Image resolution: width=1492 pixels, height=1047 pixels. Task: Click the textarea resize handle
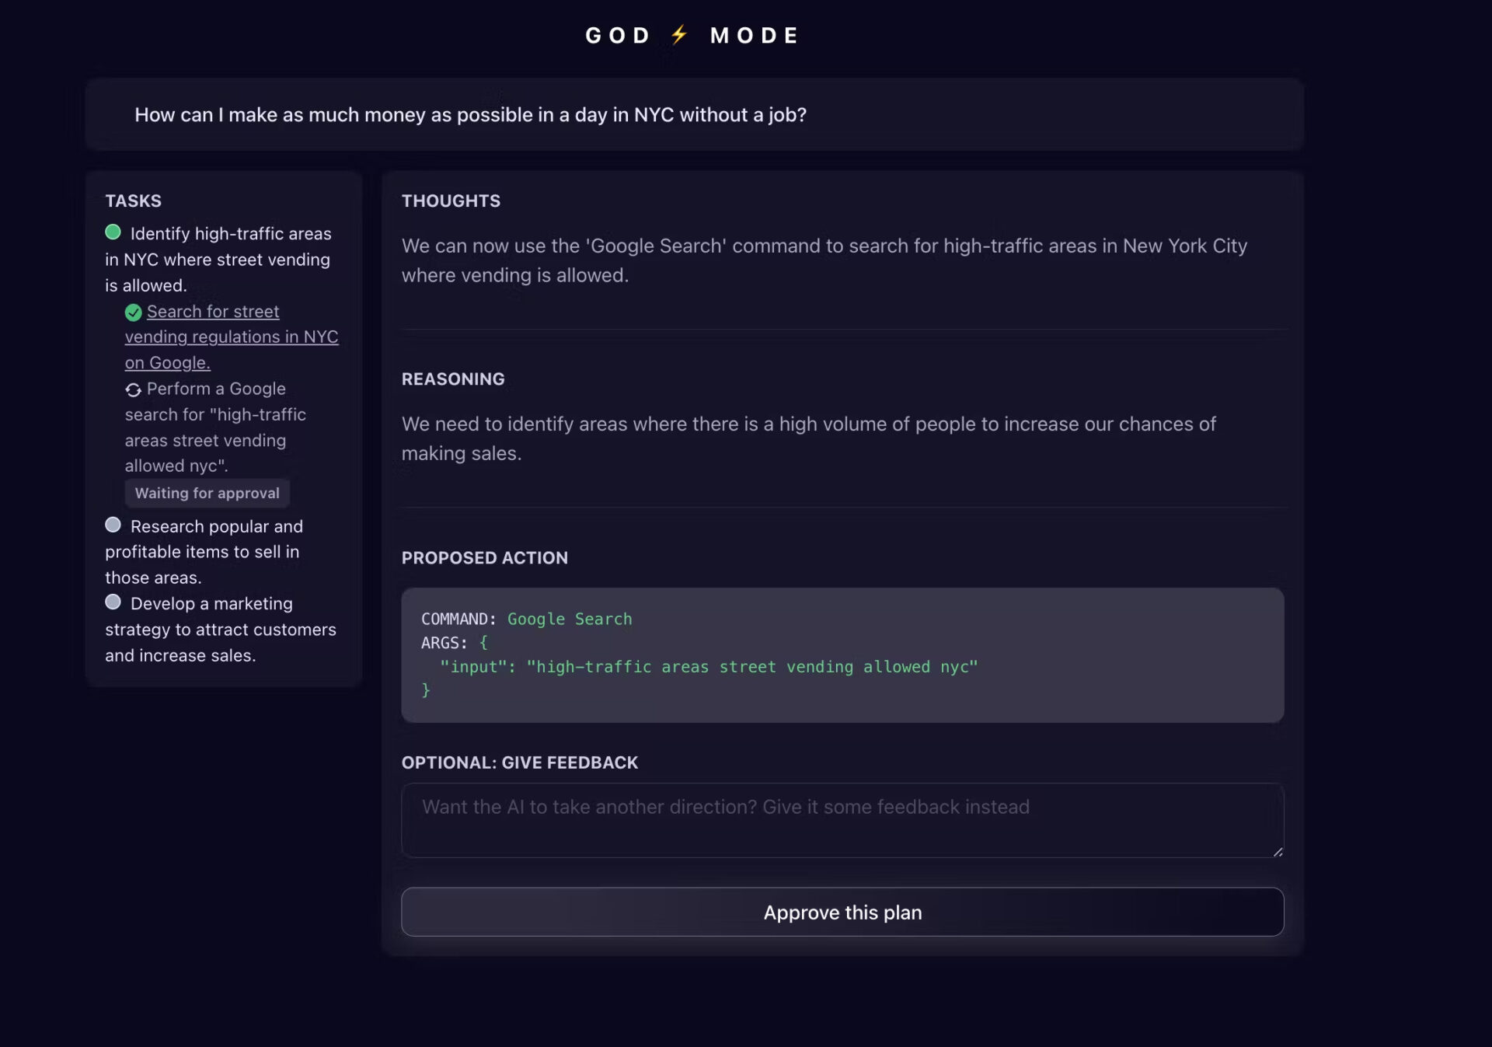tap(1278, 850)
